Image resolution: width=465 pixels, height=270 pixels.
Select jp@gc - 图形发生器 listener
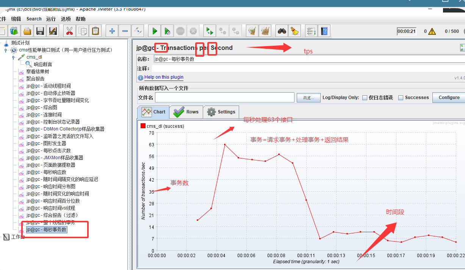click(x=46, y=143)
